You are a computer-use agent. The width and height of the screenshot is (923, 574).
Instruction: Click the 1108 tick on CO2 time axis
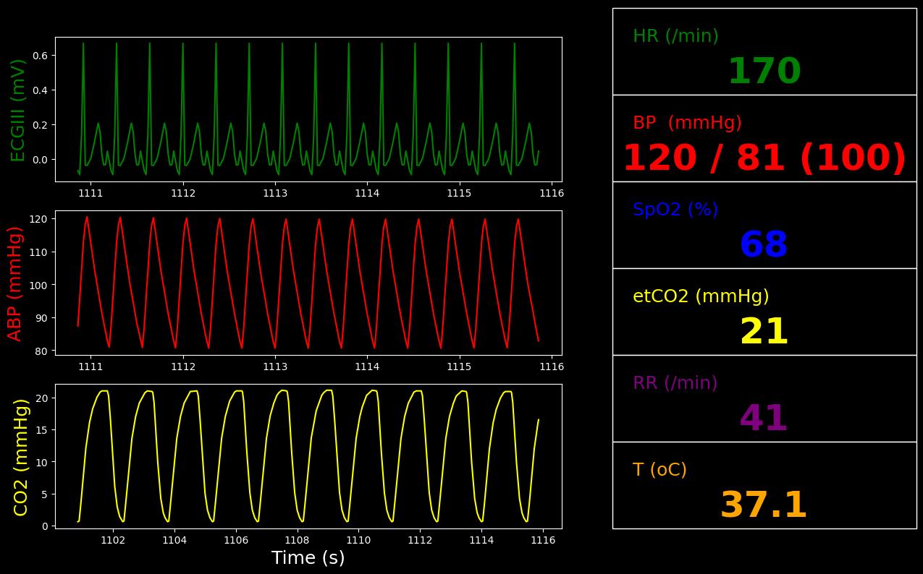[x=297, y=540]
